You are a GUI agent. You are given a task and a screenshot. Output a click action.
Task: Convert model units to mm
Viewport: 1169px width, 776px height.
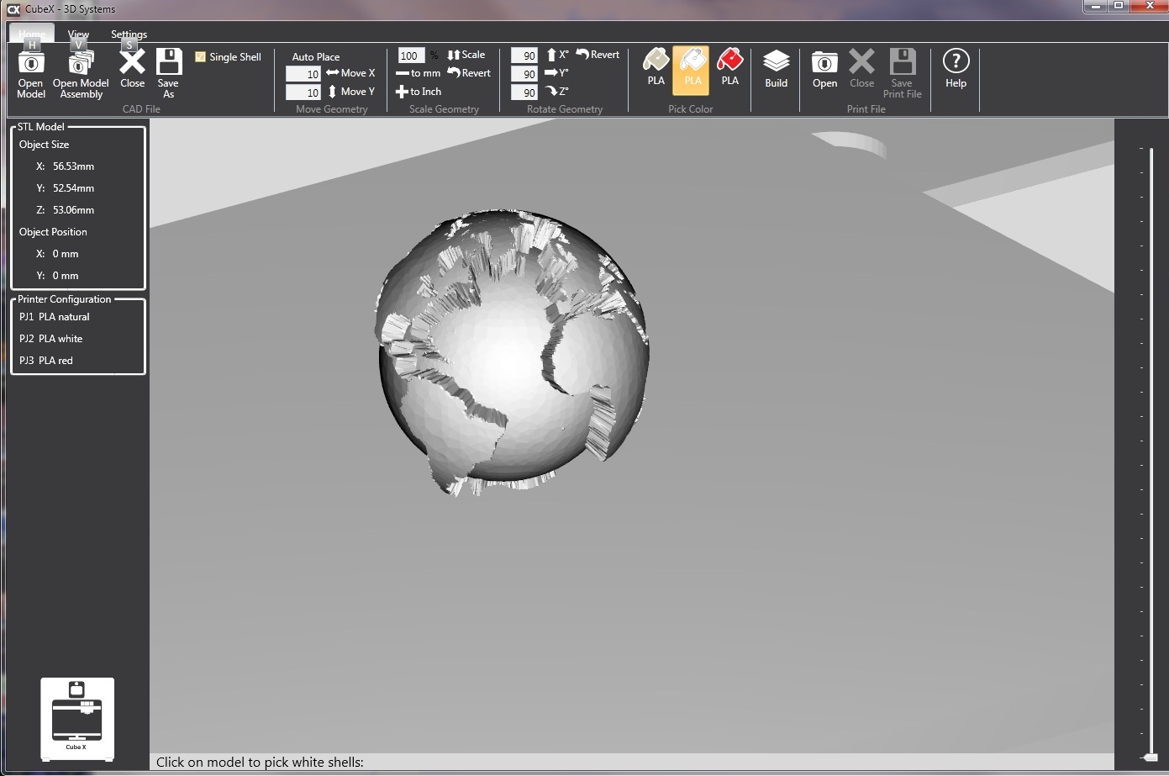pos(419,73)
